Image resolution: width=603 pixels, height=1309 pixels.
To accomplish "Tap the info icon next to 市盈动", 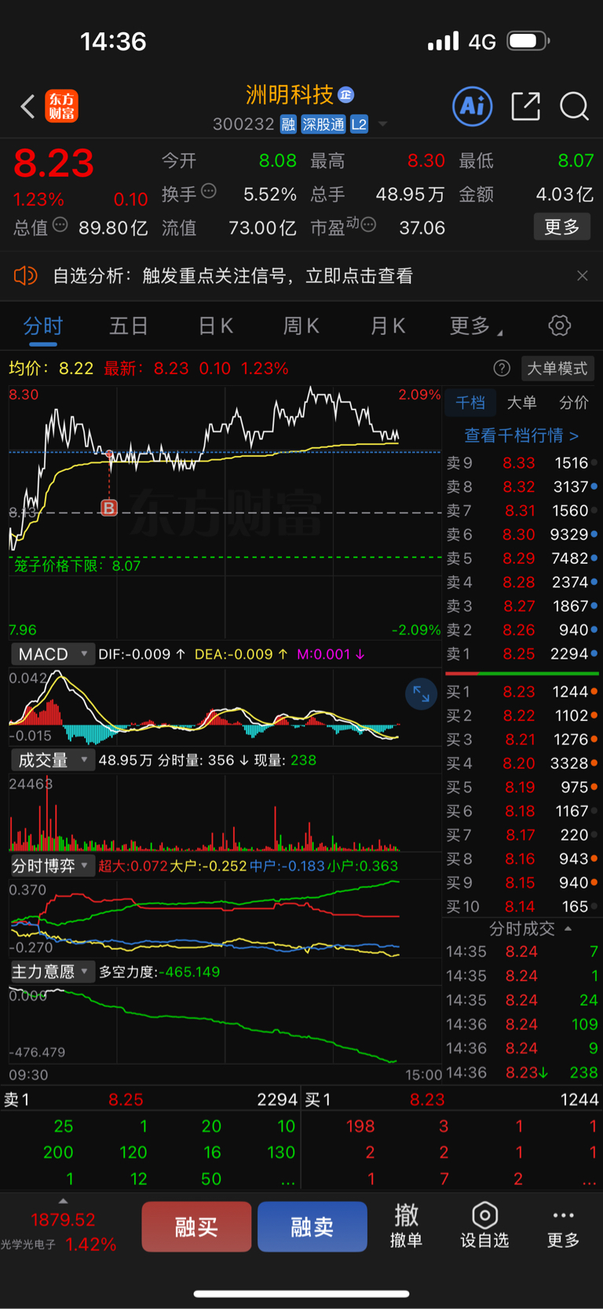I will click(x=368, y=225).
